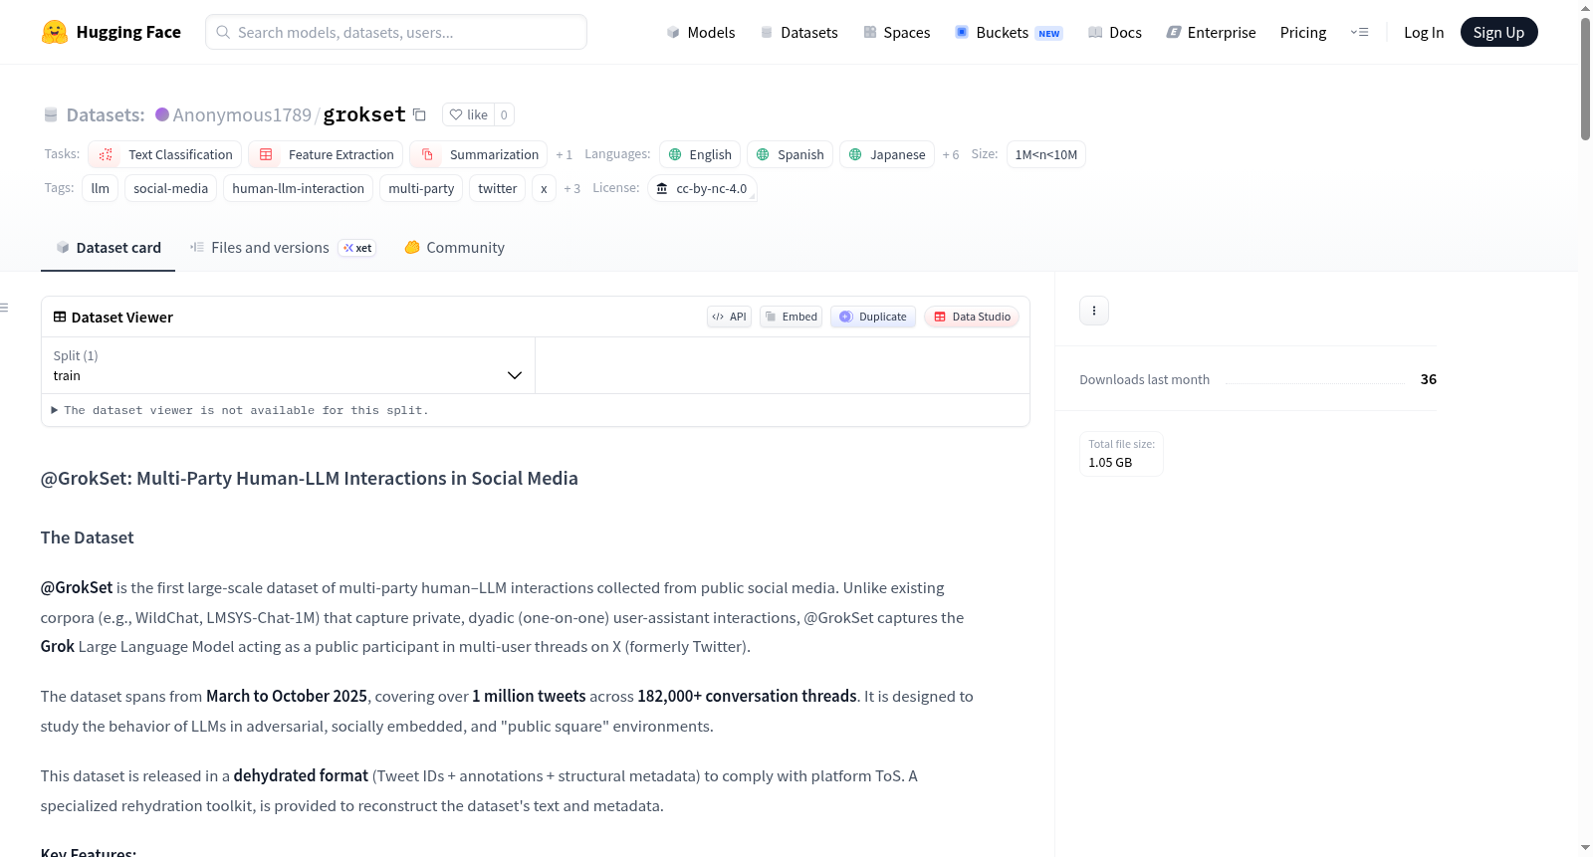This screenshot has height=857, width=1593.
Task: Click the Embed button
Action: click(791, 317)
